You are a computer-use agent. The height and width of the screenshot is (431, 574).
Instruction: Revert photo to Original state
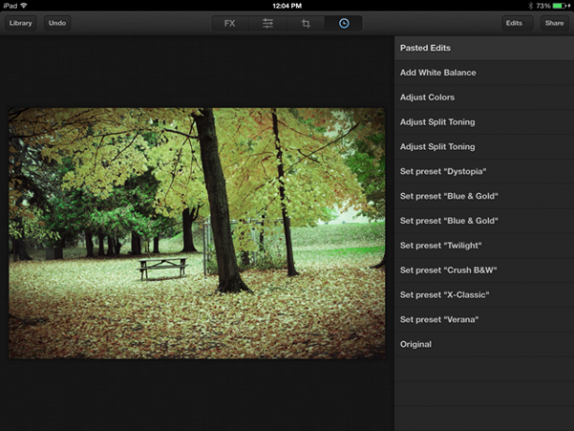(x=484, y=344)
